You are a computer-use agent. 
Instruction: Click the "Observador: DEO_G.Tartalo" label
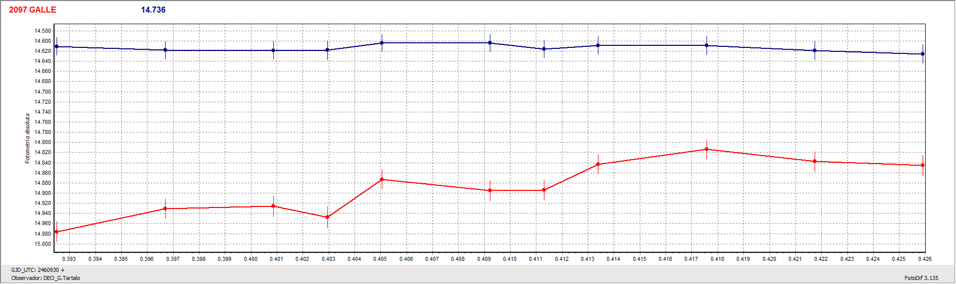pos(45,278)
